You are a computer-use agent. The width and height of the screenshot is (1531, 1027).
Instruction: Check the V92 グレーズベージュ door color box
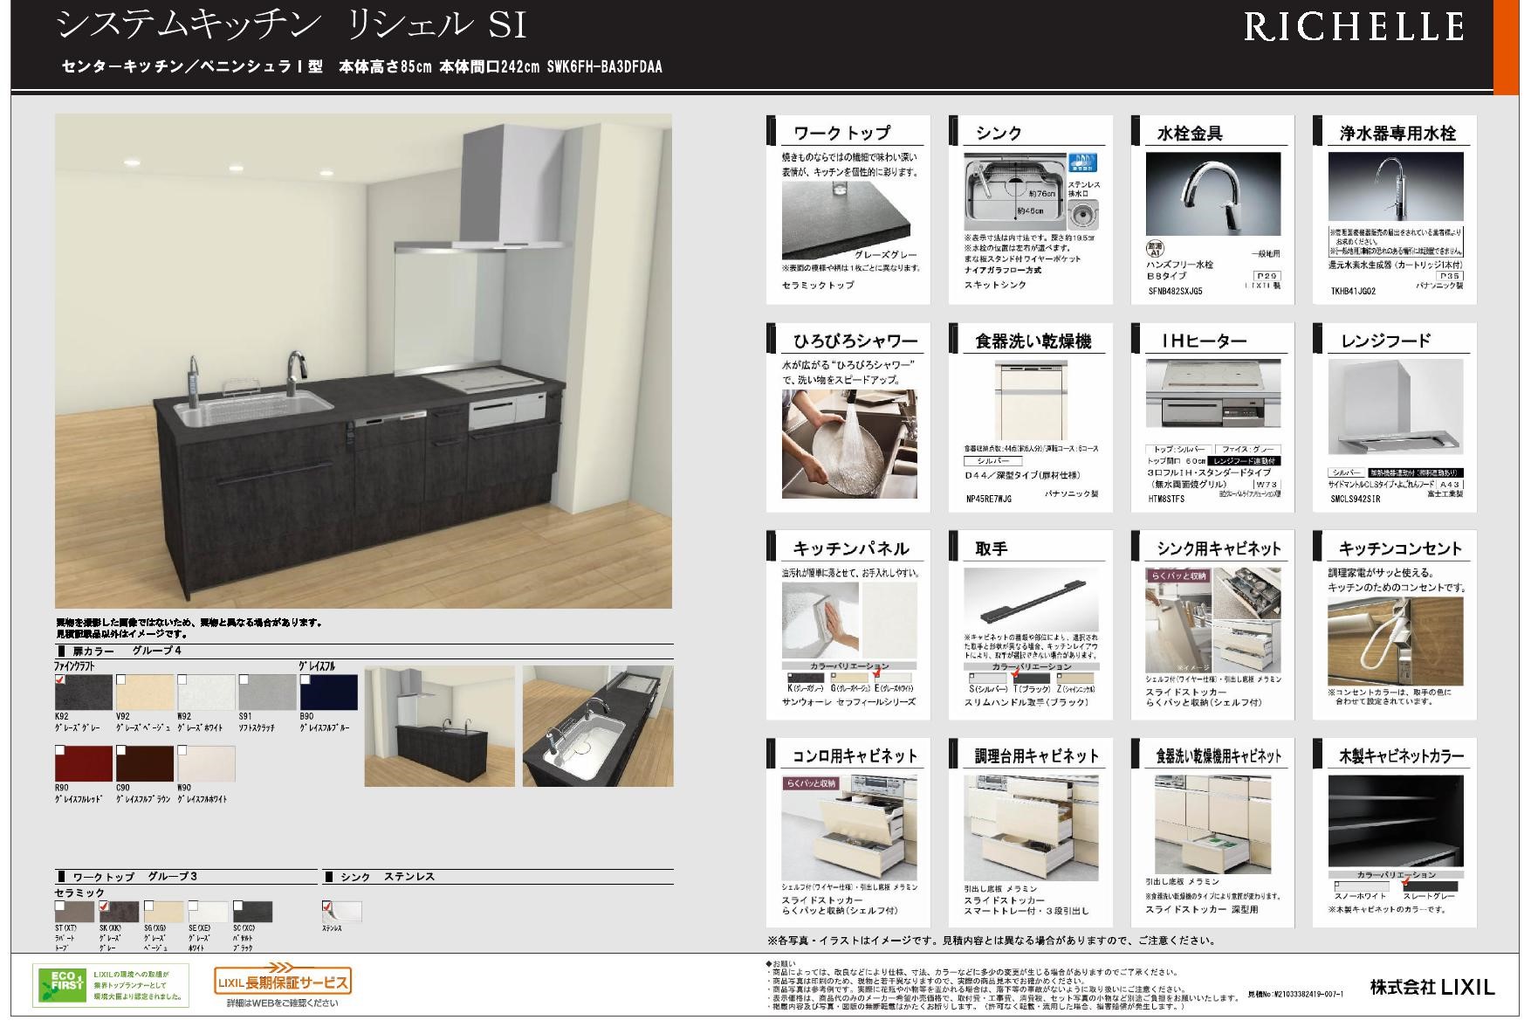click(122, 679)
